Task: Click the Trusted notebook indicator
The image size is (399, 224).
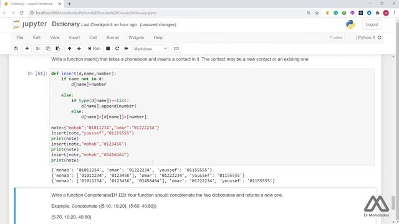Action: [x=336, y=37]
